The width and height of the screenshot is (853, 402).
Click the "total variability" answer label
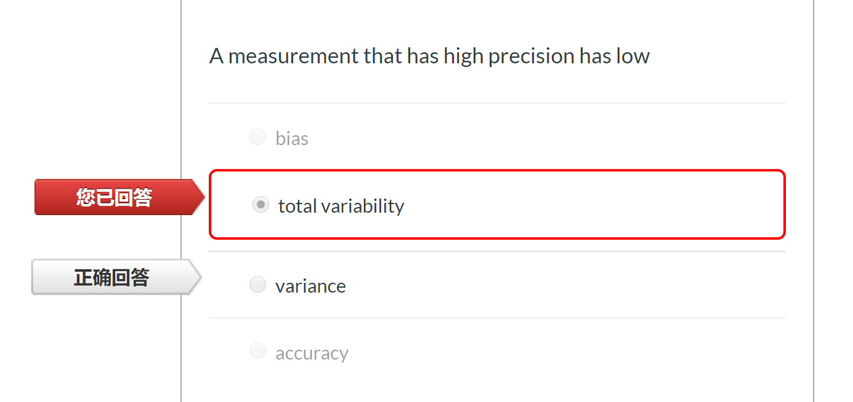(341, 206)
